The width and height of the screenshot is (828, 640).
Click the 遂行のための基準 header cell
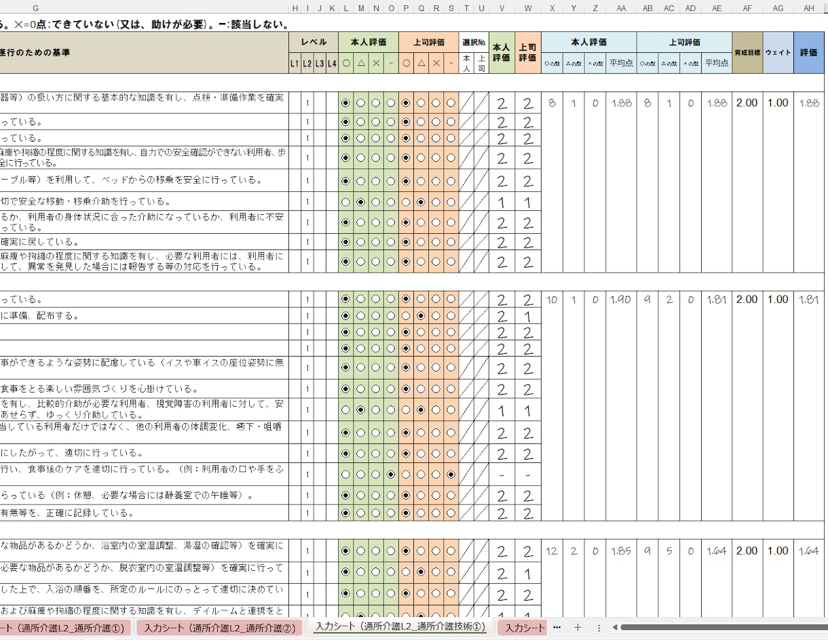(145, 52)
